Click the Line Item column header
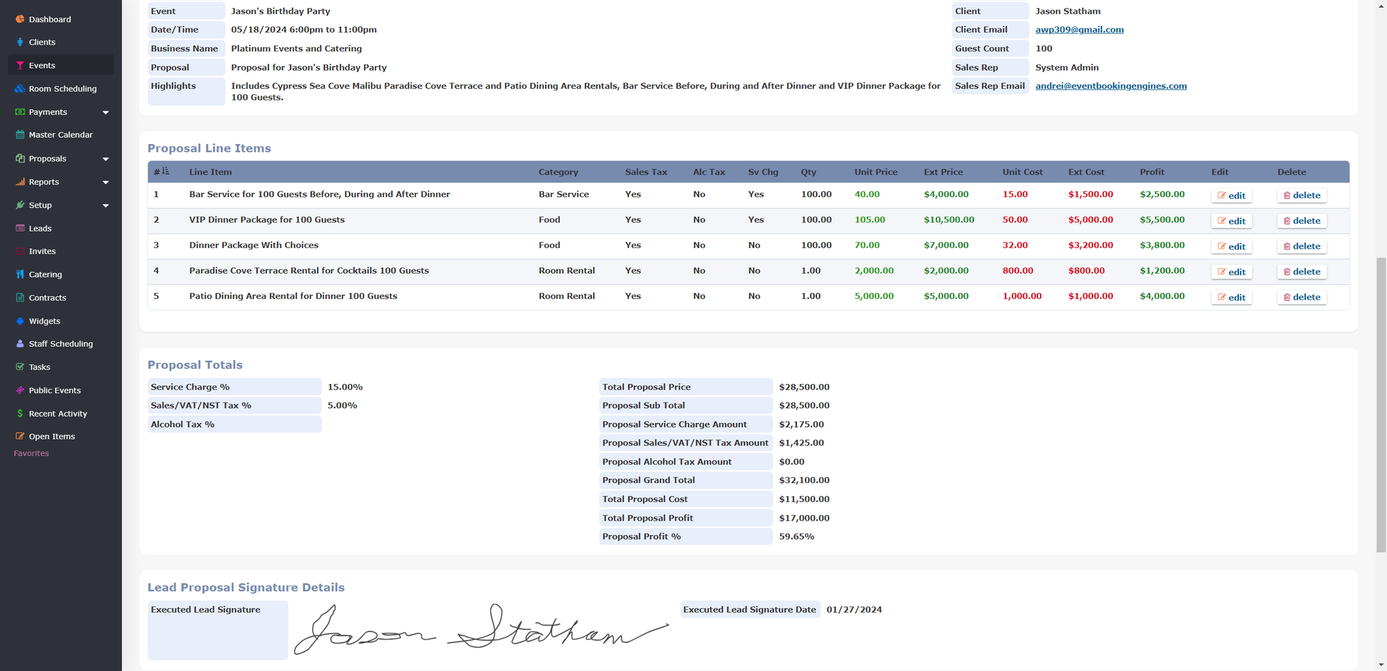This screenshot has height=671, width=1387. 210,172
